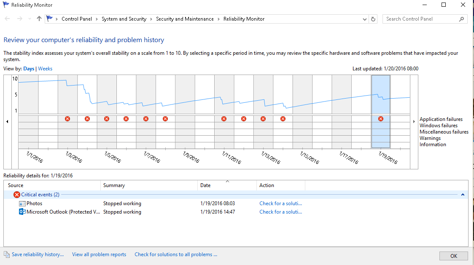Click the application failure icon for 1/14/2016
Screen dimensions: 474x265
(283, 119)
